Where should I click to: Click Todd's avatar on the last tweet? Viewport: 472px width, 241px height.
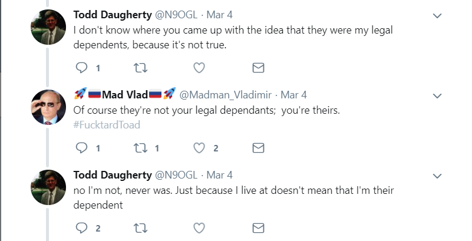coord(48,187)
